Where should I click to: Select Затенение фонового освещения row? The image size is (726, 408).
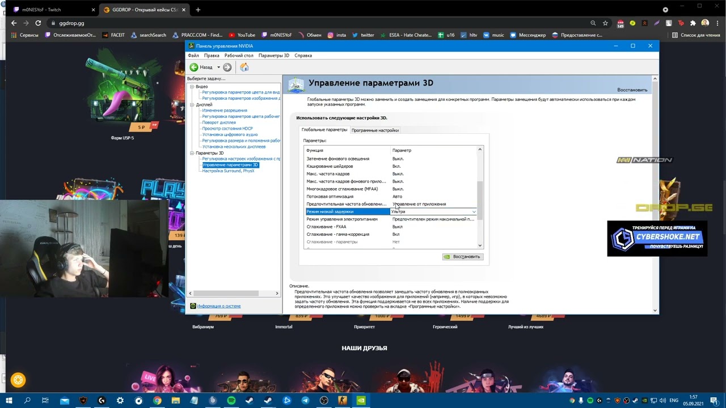pos(391,159)
